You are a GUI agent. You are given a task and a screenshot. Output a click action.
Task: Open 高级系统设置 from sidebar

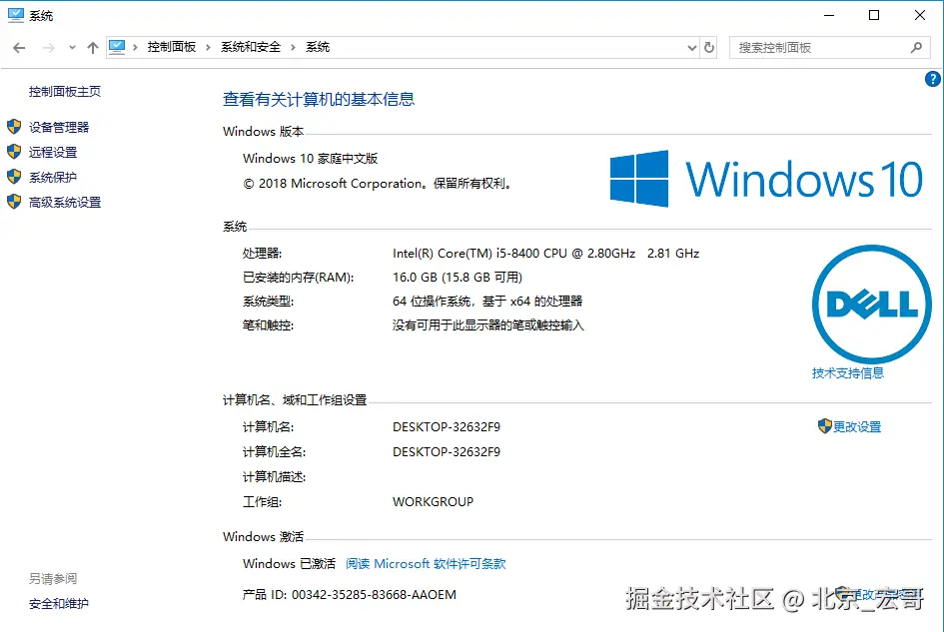pos(65,203)
